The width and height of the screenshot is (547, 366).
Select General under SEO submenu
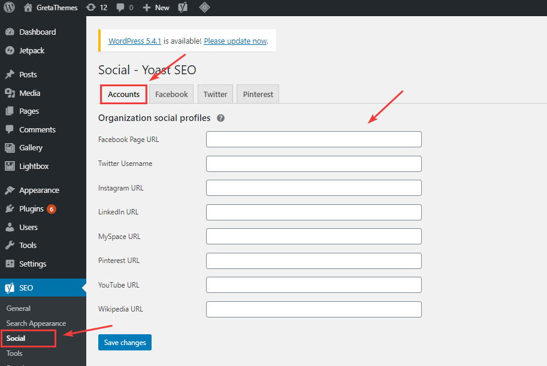[18, 308]
